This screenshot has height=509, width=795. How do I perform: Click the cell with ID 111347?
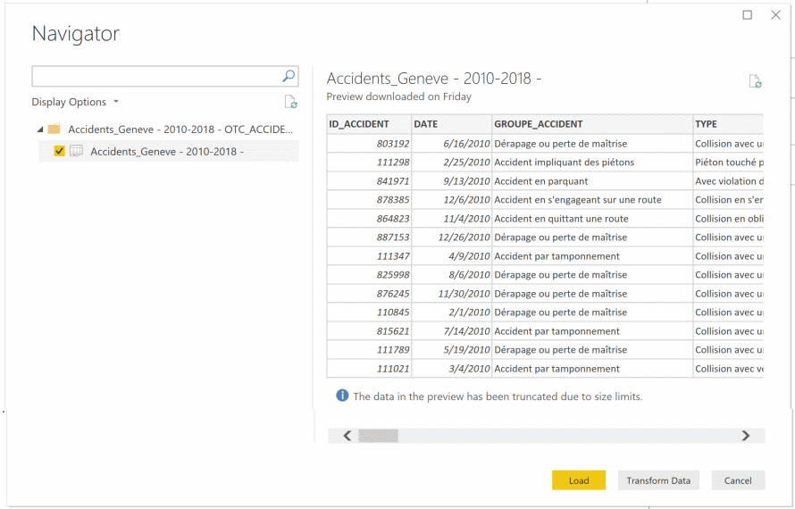[x=369, y=256]
